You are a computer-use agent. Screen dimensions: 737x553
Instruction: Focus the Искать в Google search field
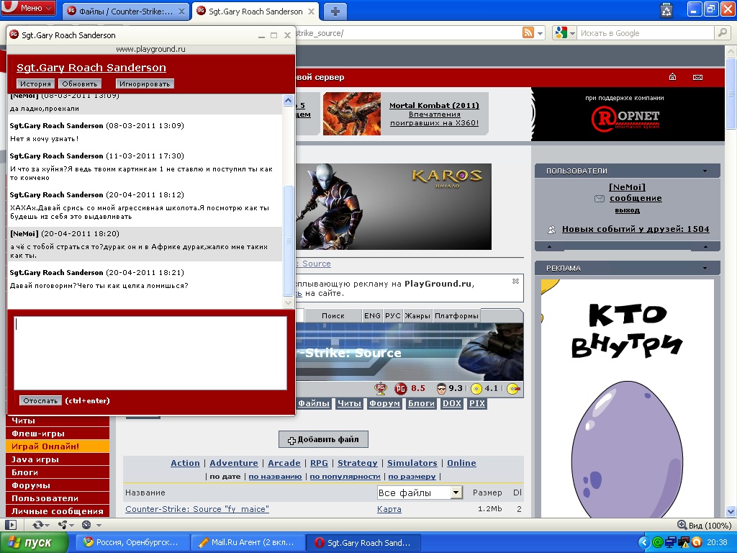click(x=644, y=33)
